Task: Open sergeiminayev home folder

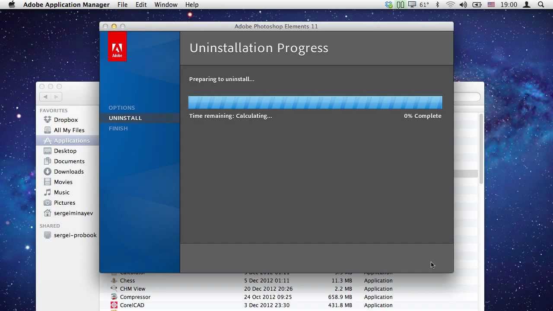Action: [x=73, y=213]
